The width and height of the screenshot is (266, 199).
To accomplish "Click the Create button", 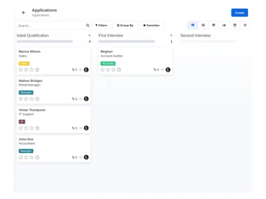I will (x=239, y=13).
